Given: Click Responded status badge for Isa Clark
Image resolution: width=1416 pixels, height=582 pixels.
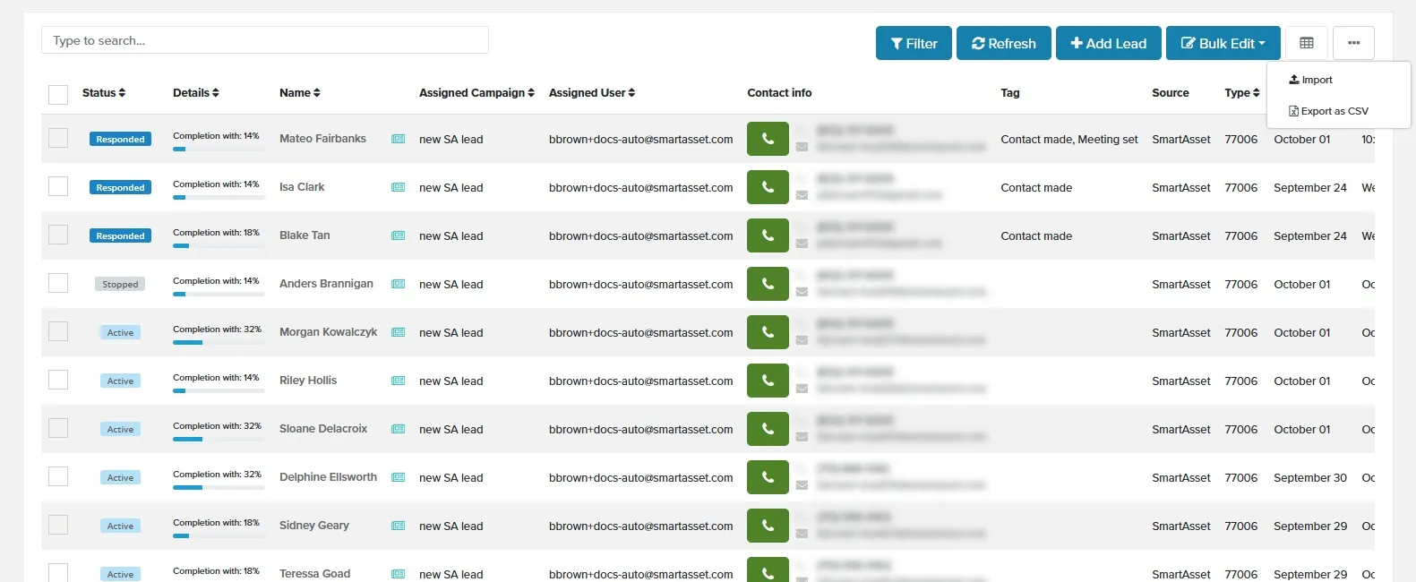Looking at the screenshot, I should [x=120, y=187].
